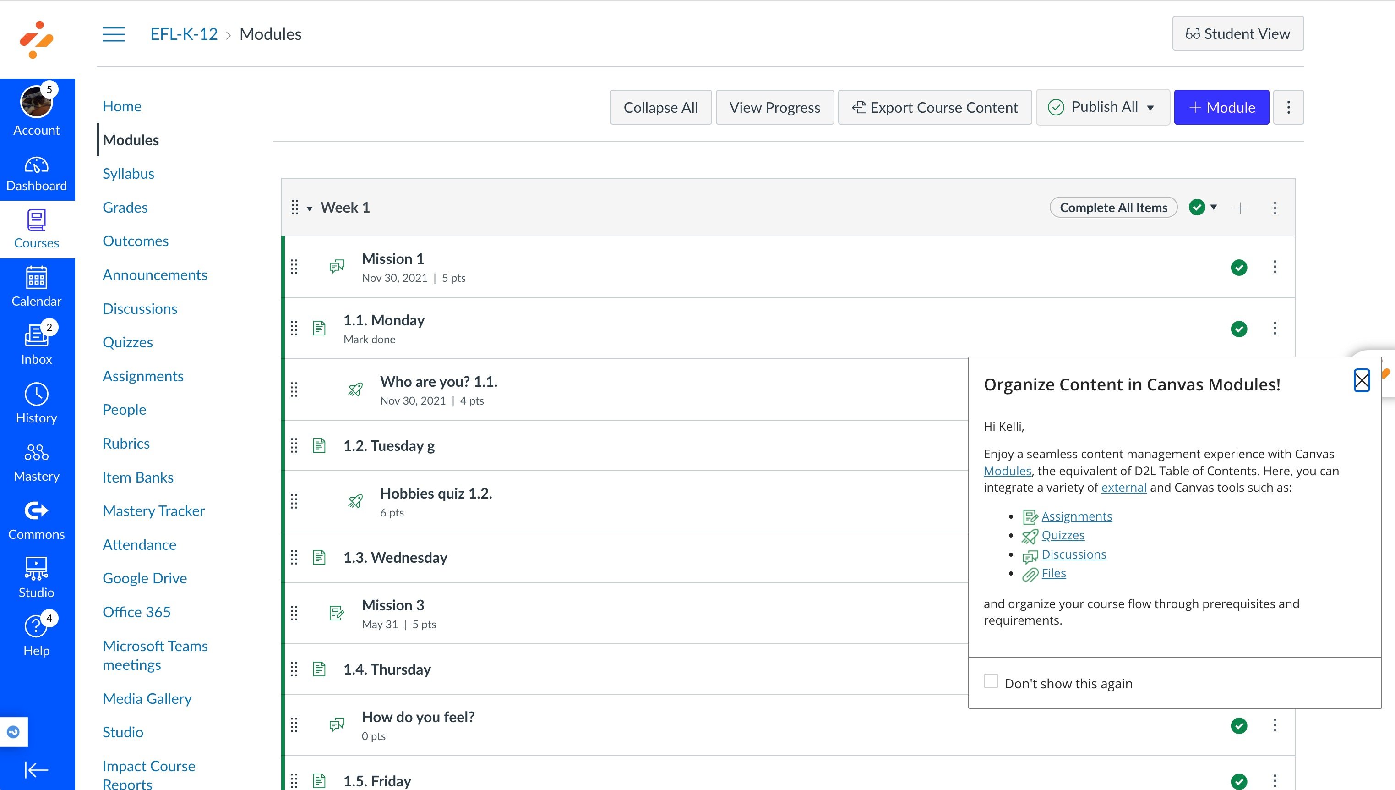Image resolution: width=1395 pixels, height=790 pixels.
Task: Open the Publish All dropdown
Action: [1102, 107]
